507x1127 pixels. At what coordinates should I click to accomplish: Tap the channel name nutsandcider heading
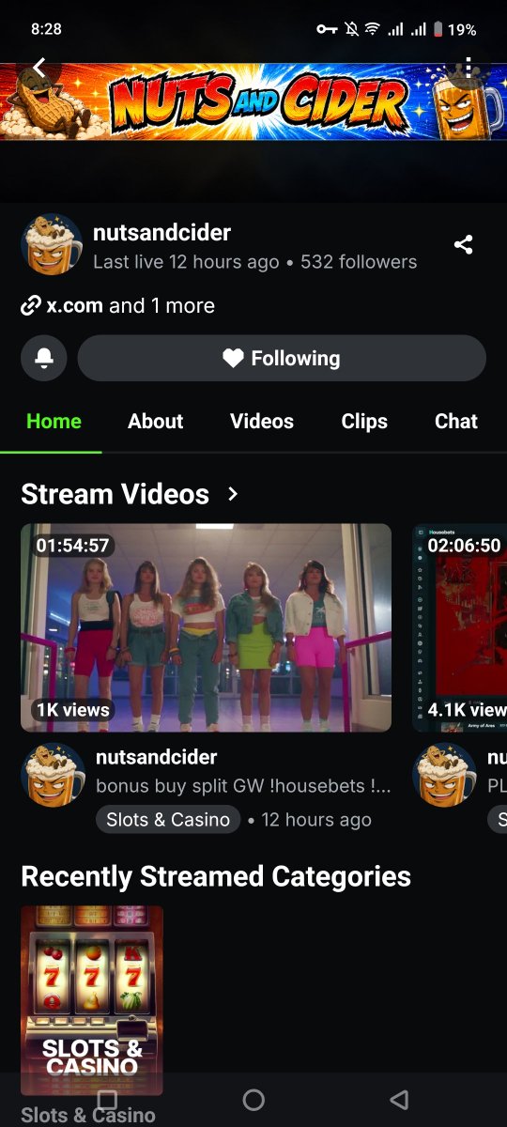[162, 232]
